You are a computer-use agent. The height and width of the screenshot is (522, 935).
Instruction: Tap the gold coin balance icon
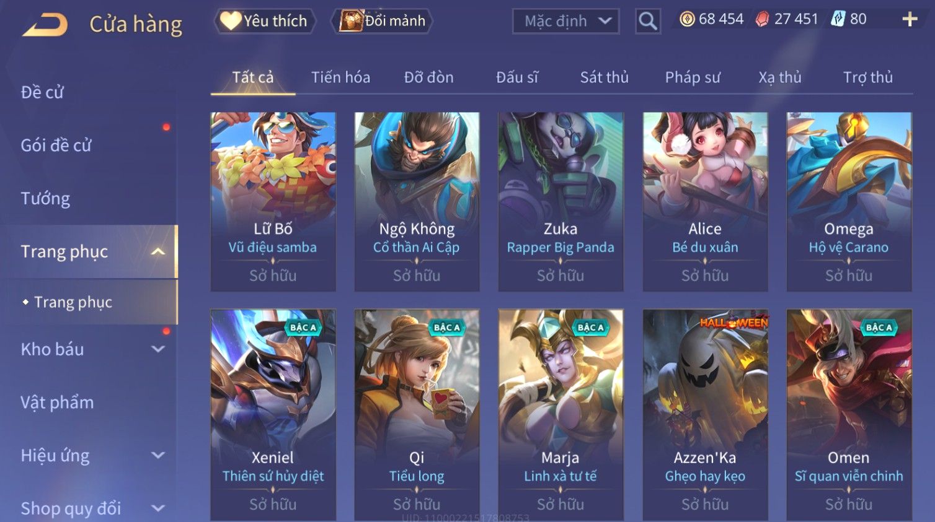687,19
